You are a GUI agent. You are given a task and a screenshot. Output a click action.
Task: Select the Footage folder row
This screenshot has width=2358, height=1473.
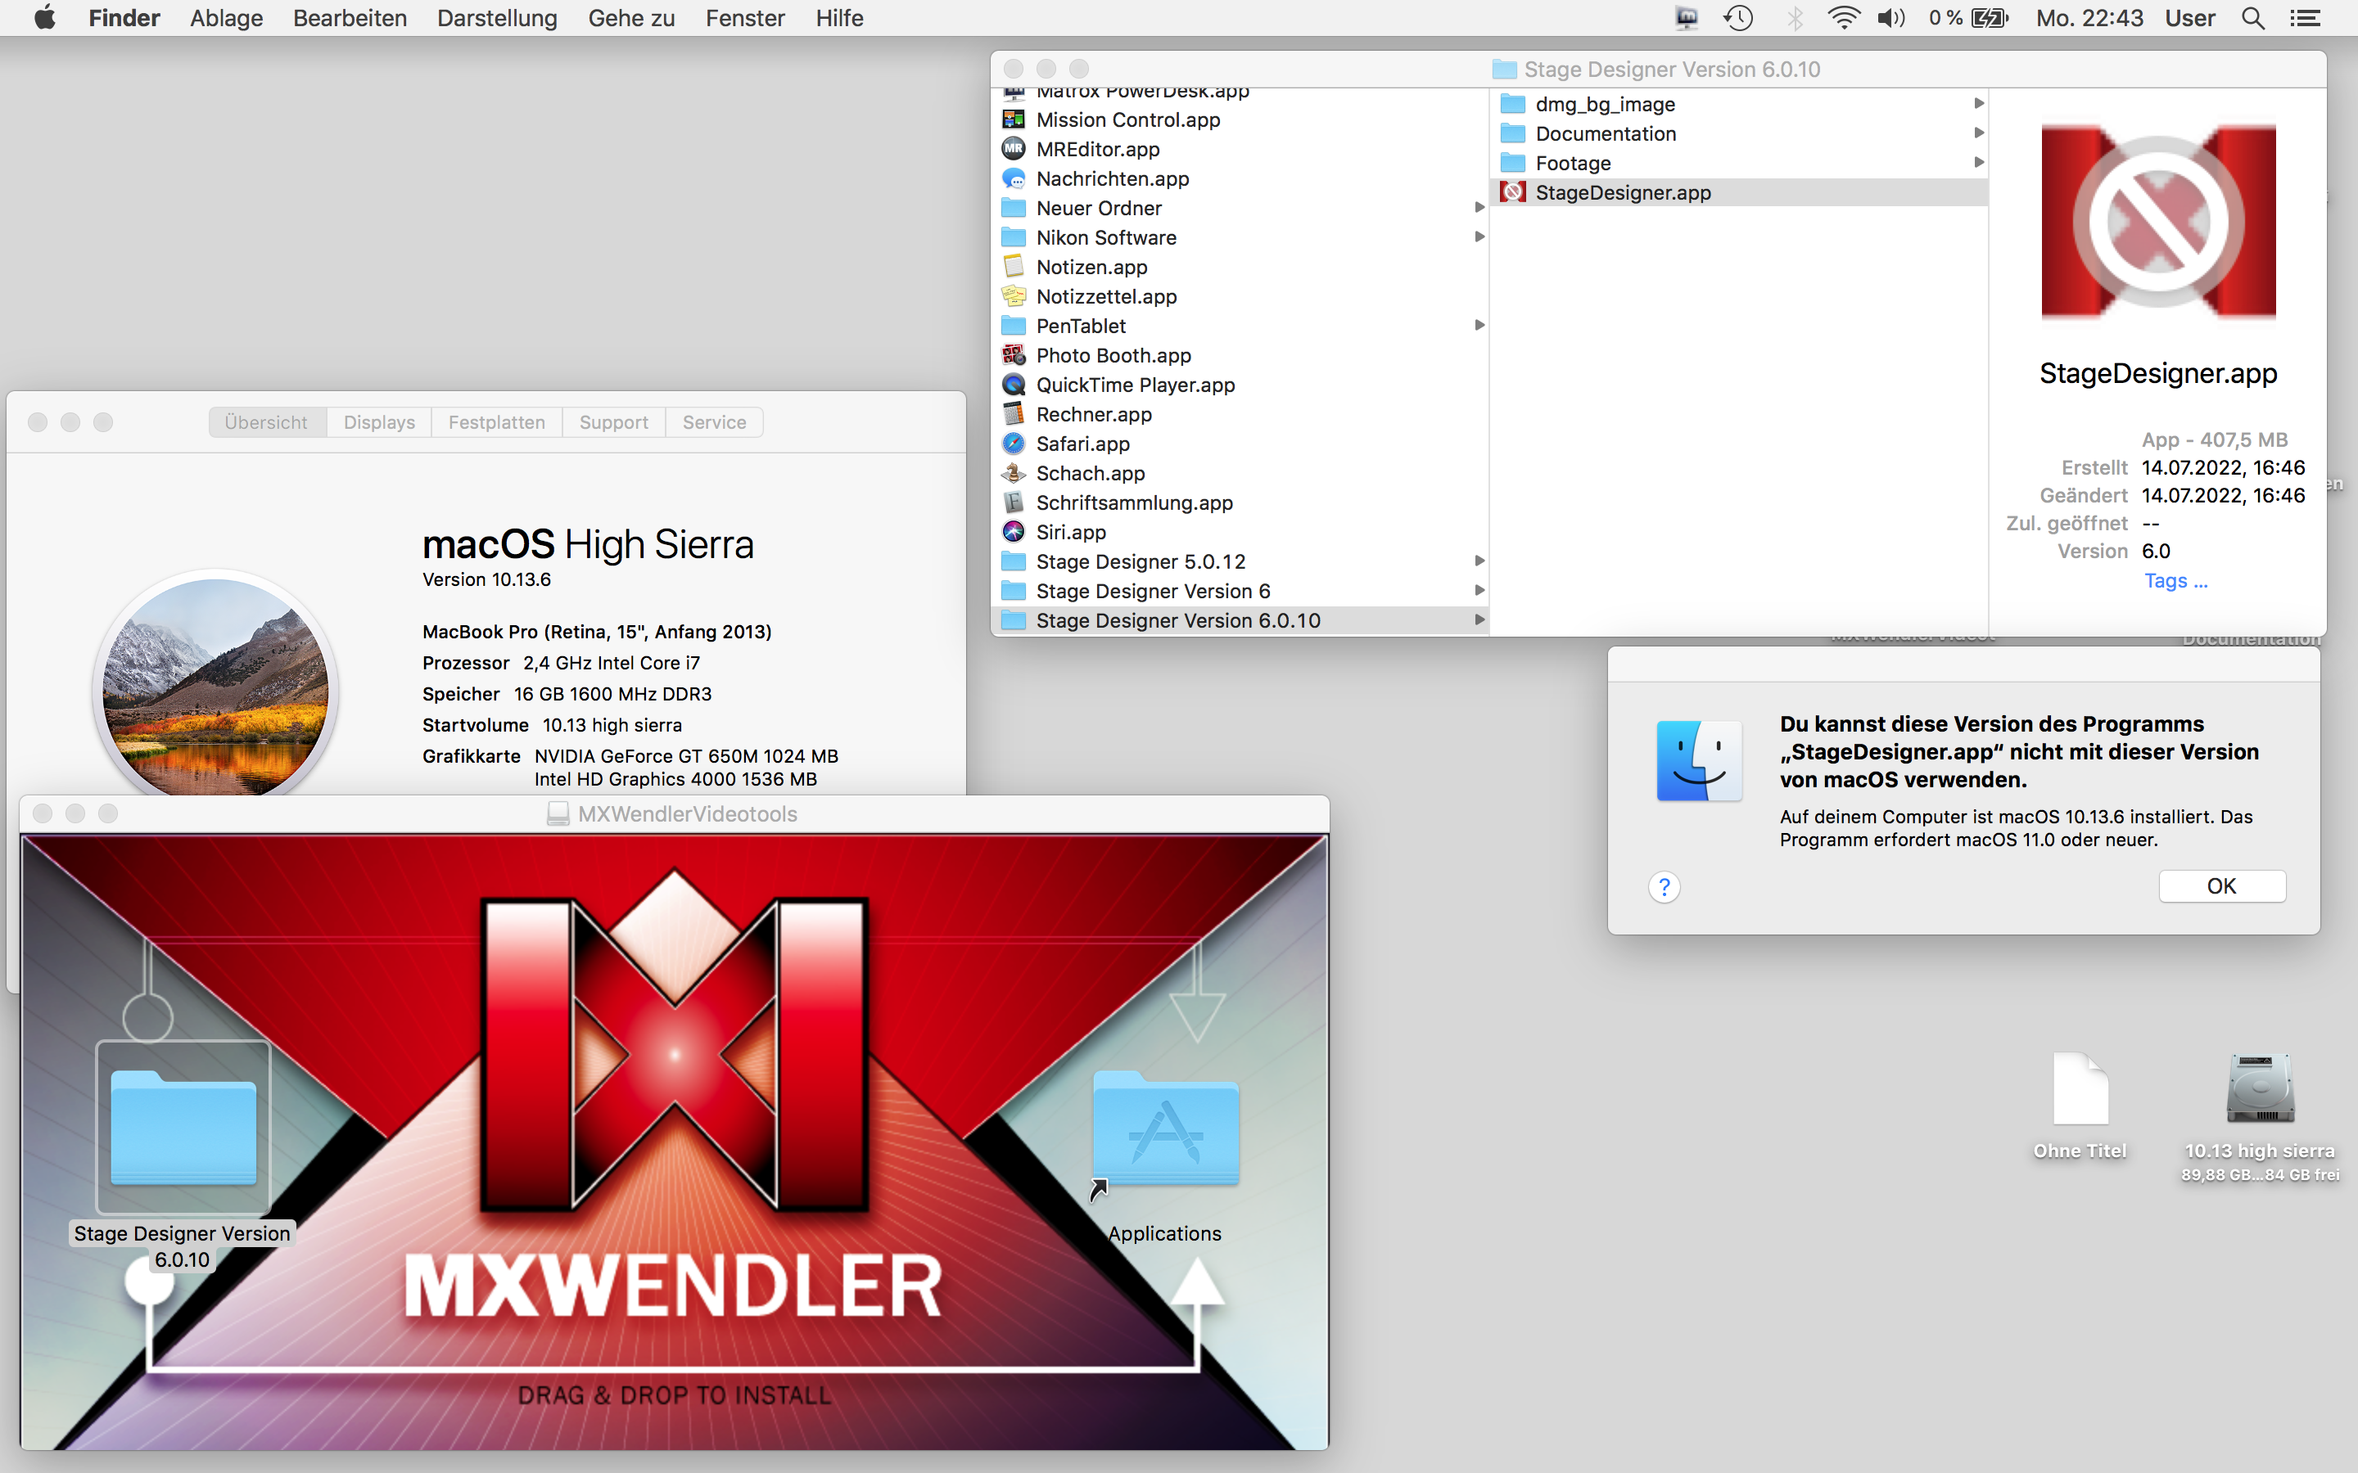point(1738,163)
